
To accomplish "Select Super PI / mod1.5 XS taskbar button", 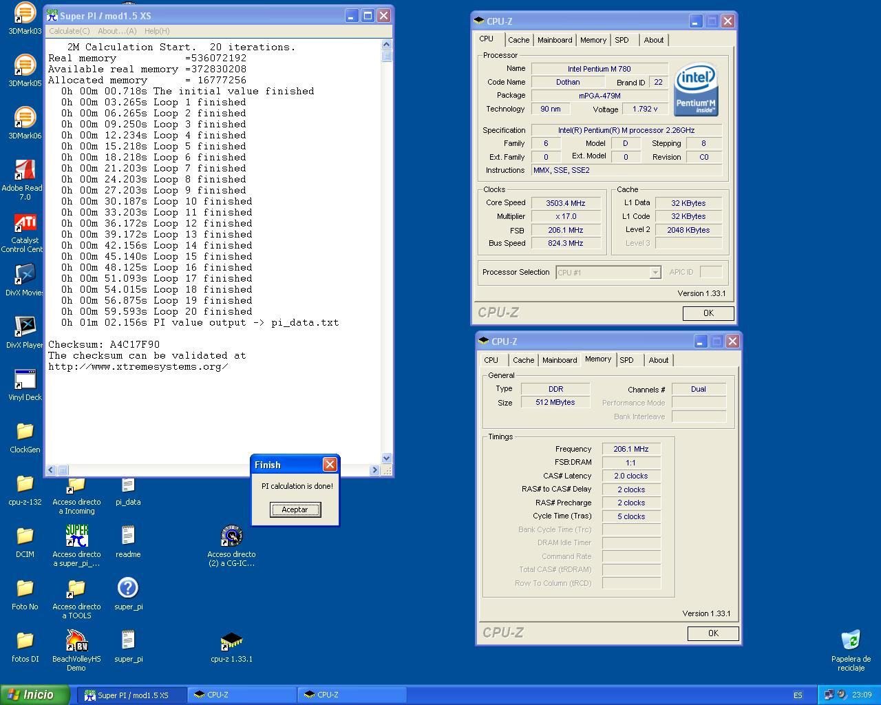I will [132, 695].
